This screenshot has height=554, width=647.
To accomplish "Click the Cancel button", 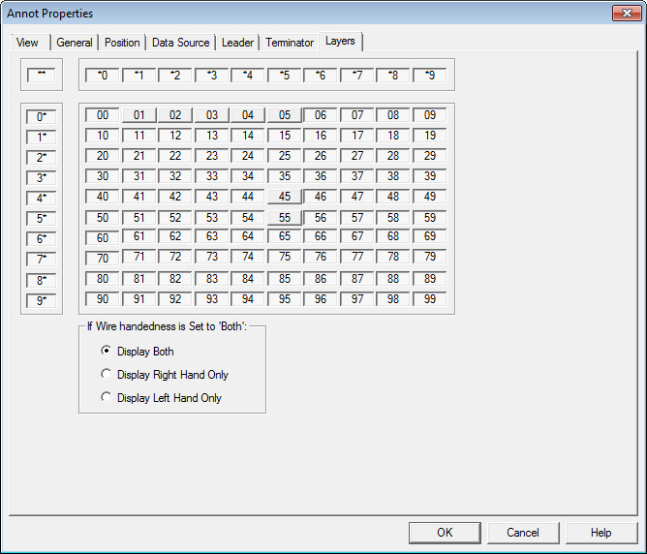I will 523,533.
